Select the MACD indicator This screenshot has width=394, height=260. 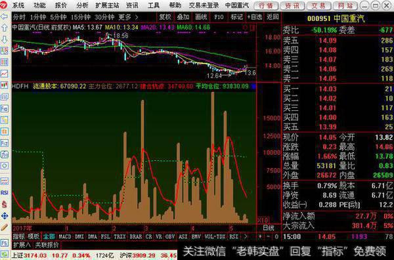click(x=65, y=236)
